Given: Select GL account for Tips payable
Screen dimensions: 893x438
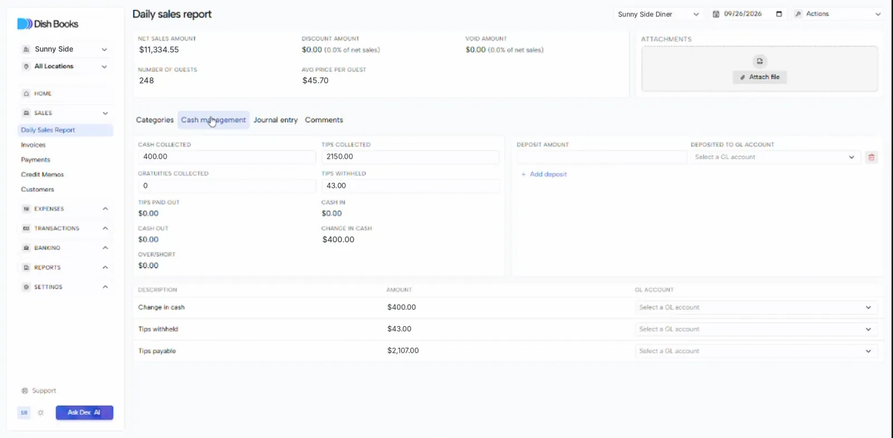Looking at the screenshot, I should coord(756,351).
